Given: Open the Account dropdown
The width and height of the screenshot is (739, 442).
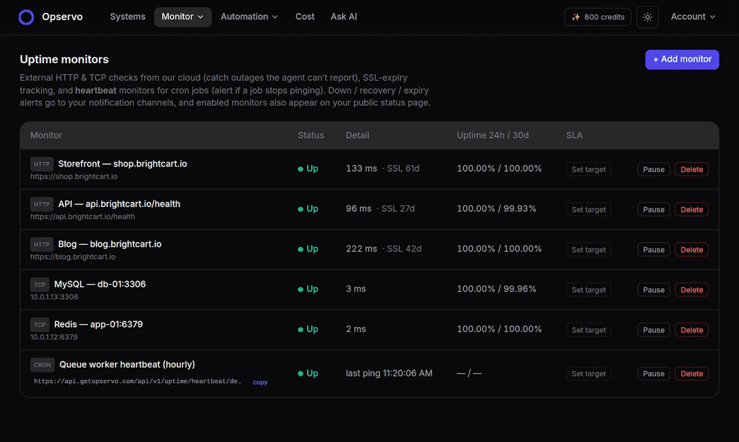Looking at the screenshot, I should click(693, 17).
